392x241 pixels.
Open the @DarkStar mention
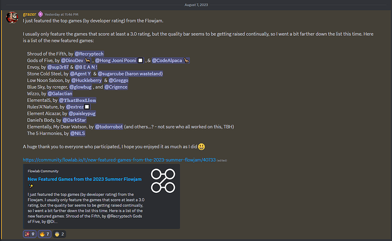tap(74, 120)
